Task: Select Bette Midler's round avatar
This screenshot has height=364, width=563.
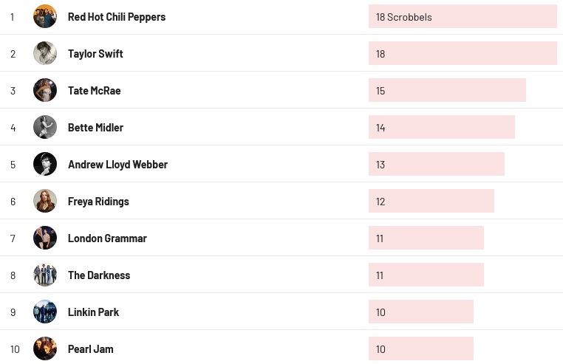Action: tap(45, 127)
